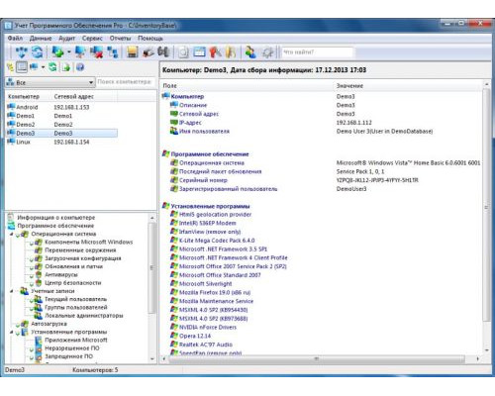Select the Linux computer in the list
Screen dimensions: 495x396
(x=61, y=142)
